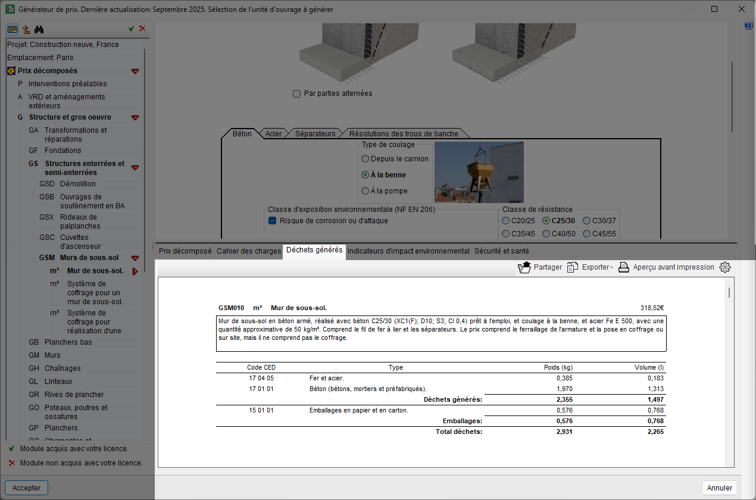Click the Accepter button

coord(27,488)
